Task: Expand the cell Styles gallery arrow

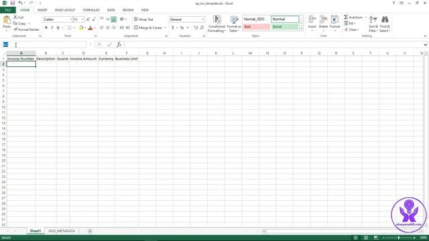Action: tap(302, 28)
